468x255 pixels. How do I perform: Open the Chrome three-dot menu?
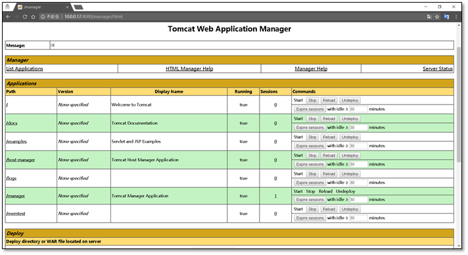point(456,16)
